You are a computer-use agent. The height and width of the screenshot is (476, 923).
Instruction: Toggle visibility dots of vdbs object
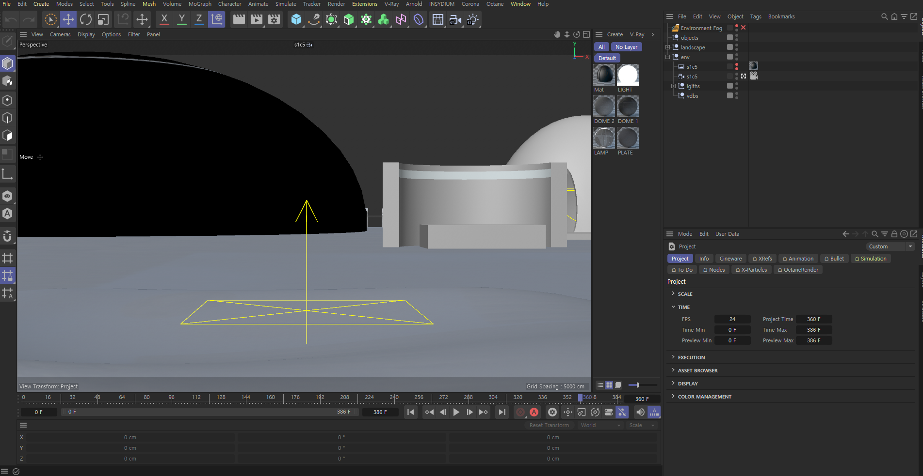point(737,96)
